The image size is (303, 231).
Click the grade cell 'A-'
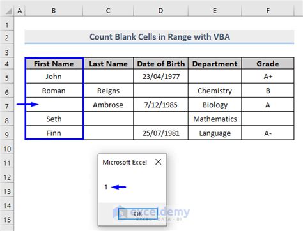pyautogui.click(x=268, y=133)
